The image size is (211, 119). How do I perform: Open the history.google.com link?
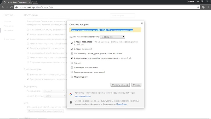[82, 96]
